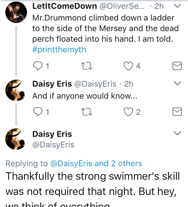Screen dimensions: 188x207
Task: Reply to LetItComeDown's tweet
Action: click(37, 66)
